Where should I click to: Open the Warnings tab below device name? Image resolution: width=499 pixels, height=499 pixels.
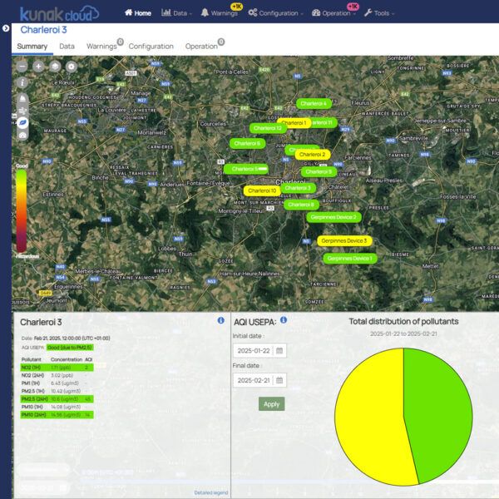pos(101,47)
